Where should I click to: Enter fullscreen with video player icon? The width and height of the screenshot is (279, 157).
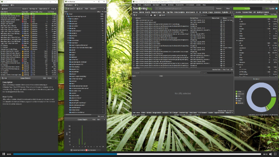275,154
